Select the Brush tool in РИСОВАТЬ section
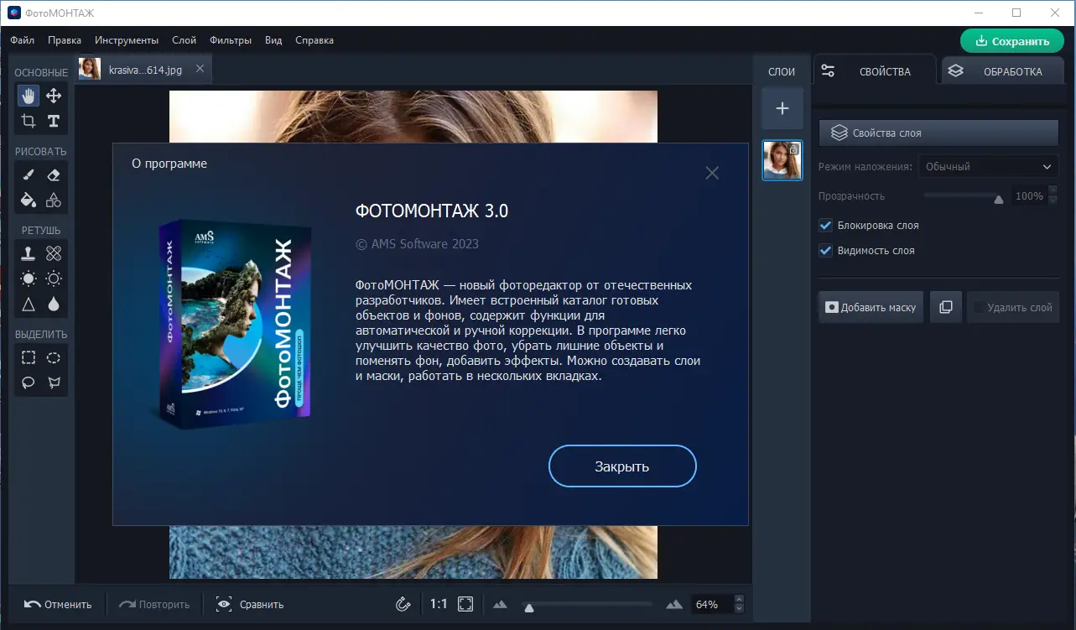 click(x=28, y=174)
